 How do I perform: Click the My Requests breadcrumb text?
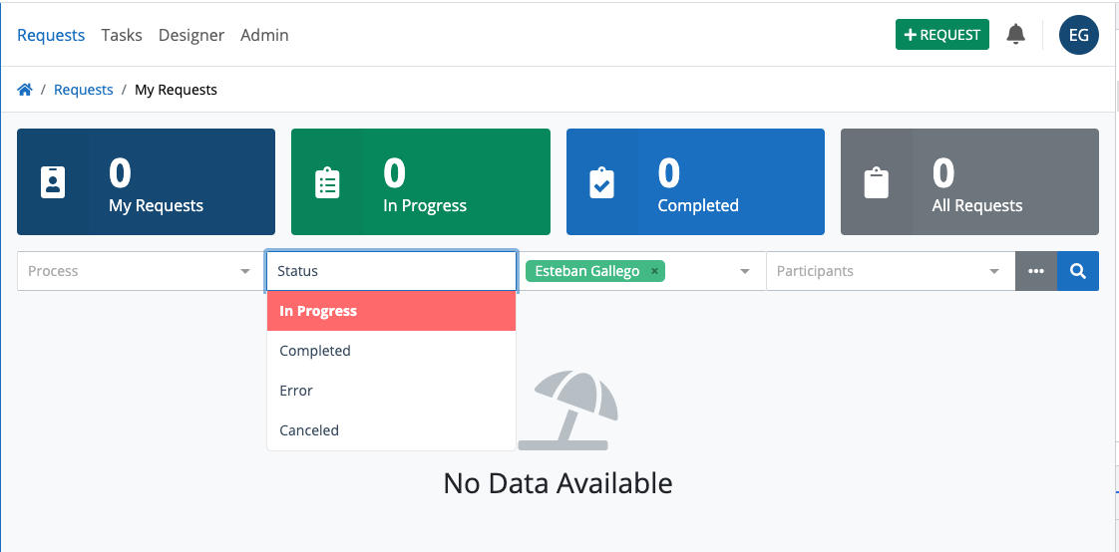[176, 90]
